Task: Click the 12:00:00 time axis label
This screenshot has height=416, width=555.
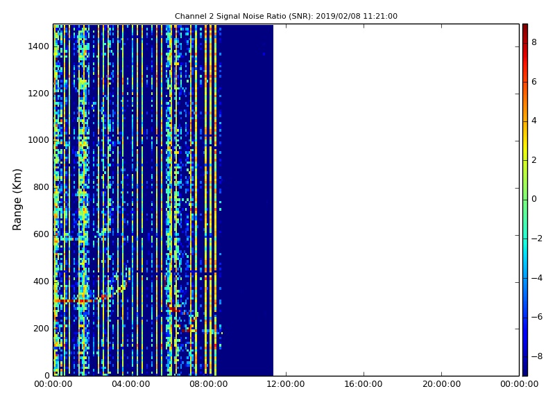Action: tap(286, 384)
